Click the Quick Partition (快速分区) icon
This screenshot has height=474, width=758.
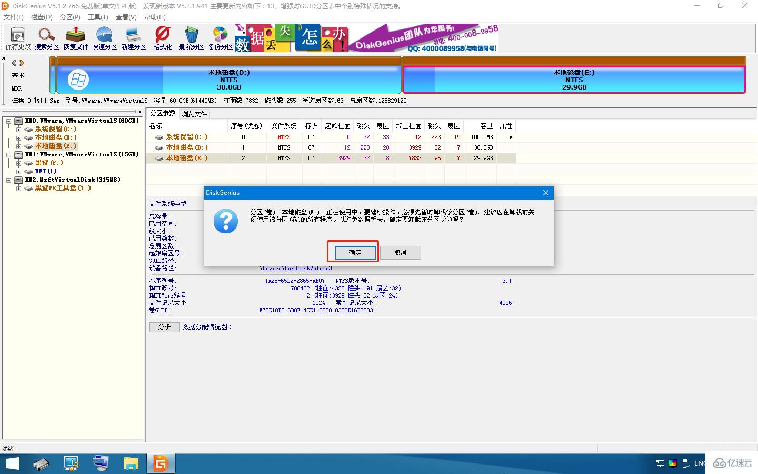105,38
